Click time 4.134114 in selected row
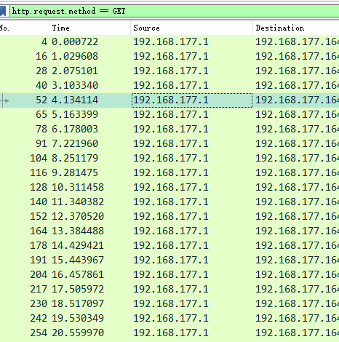Screen dimensions: 339x342 pos(75,100)
